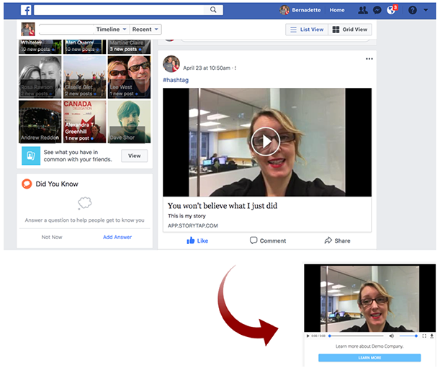Open Alexandra T. Greenhill friend tile
440x373 pixels.
point(84,122)
